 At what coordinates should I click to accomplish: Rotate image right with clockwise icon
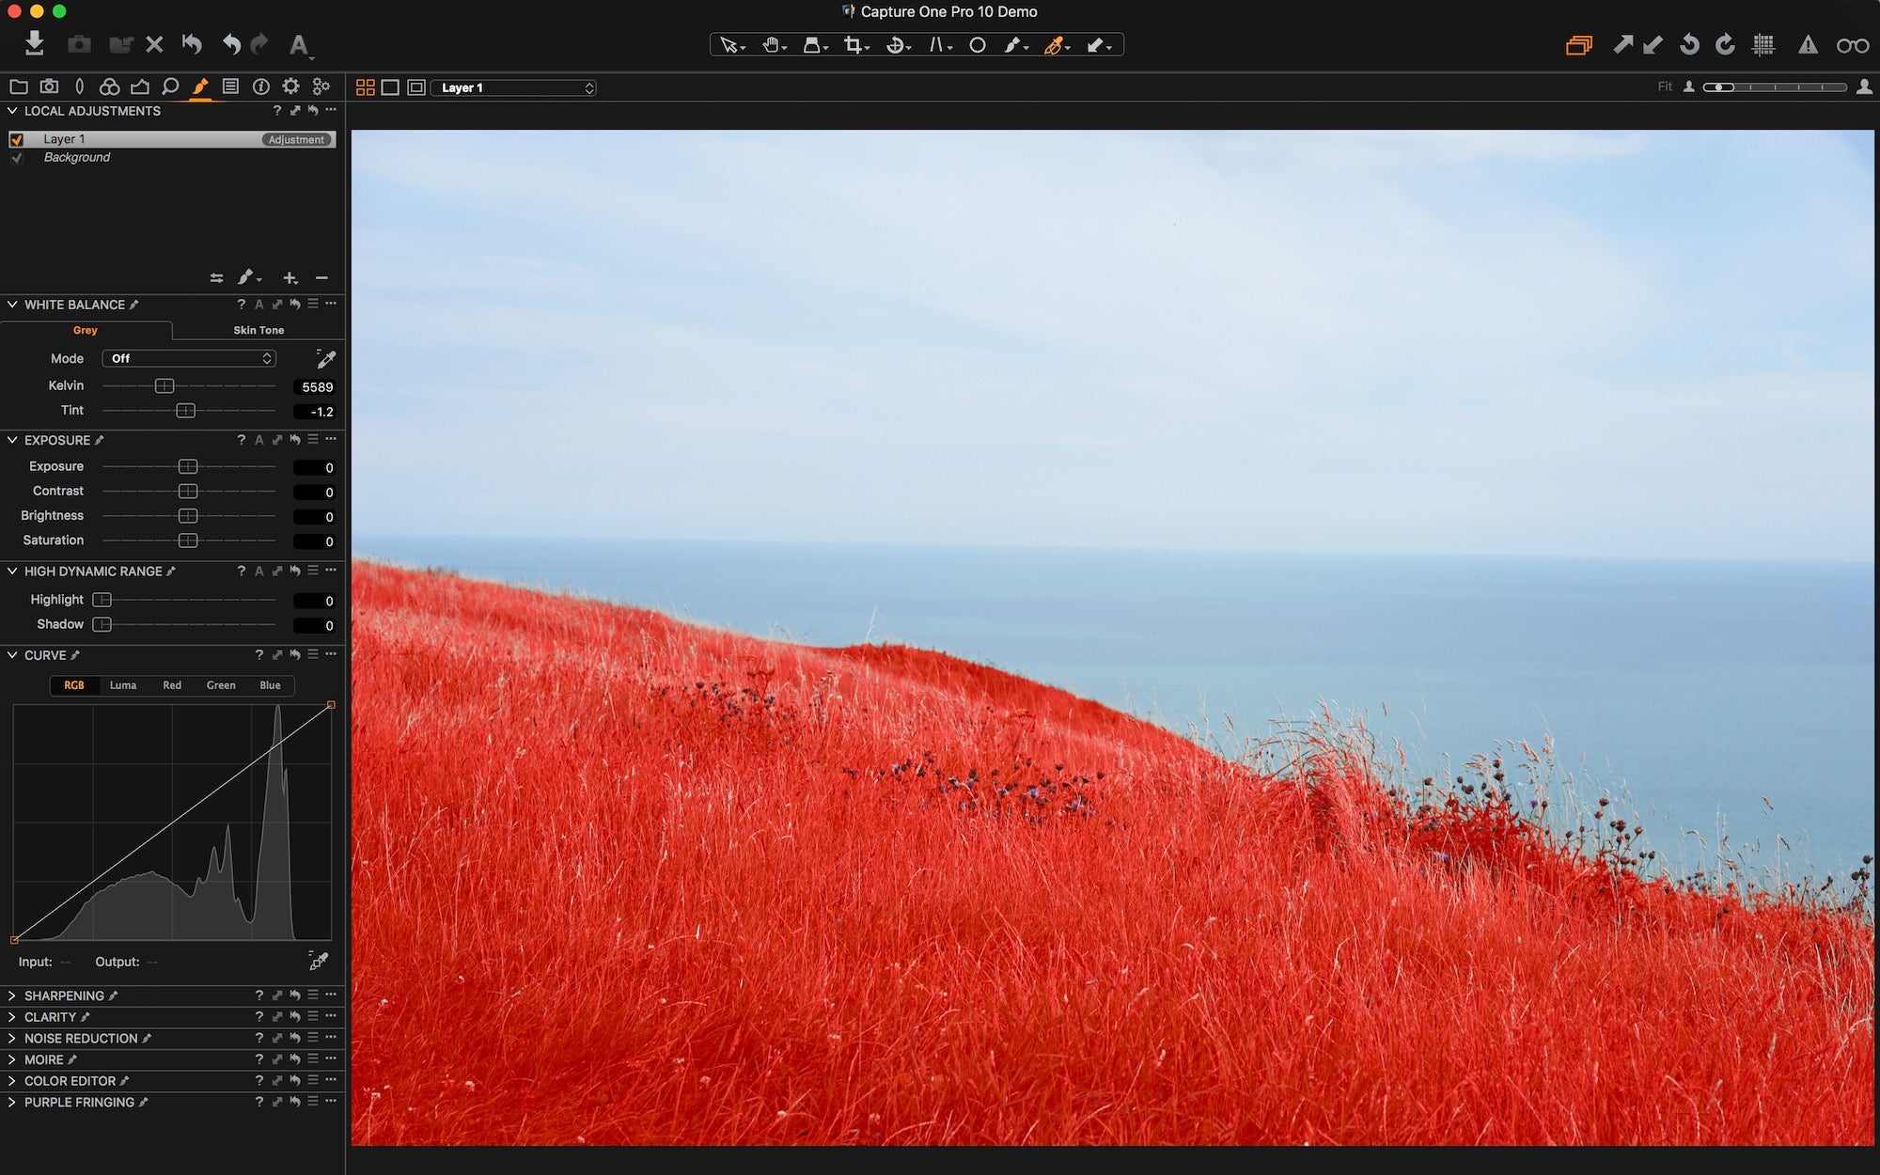1725,44
